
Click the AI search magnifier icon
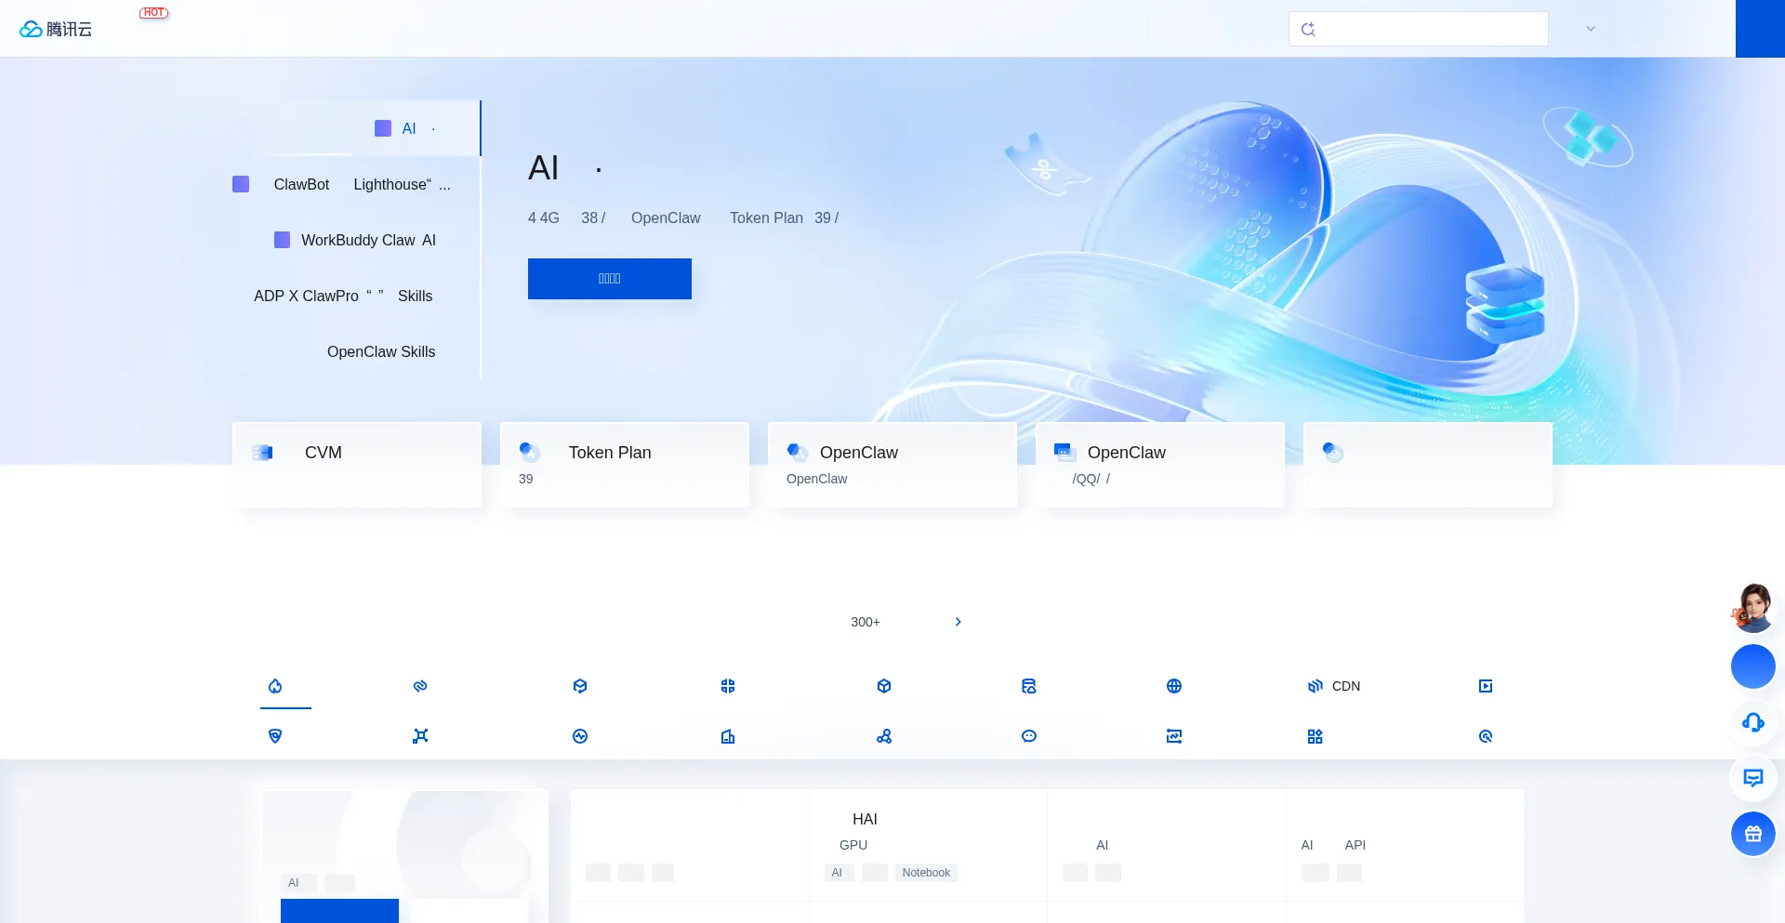click(x=1308, y=29)
